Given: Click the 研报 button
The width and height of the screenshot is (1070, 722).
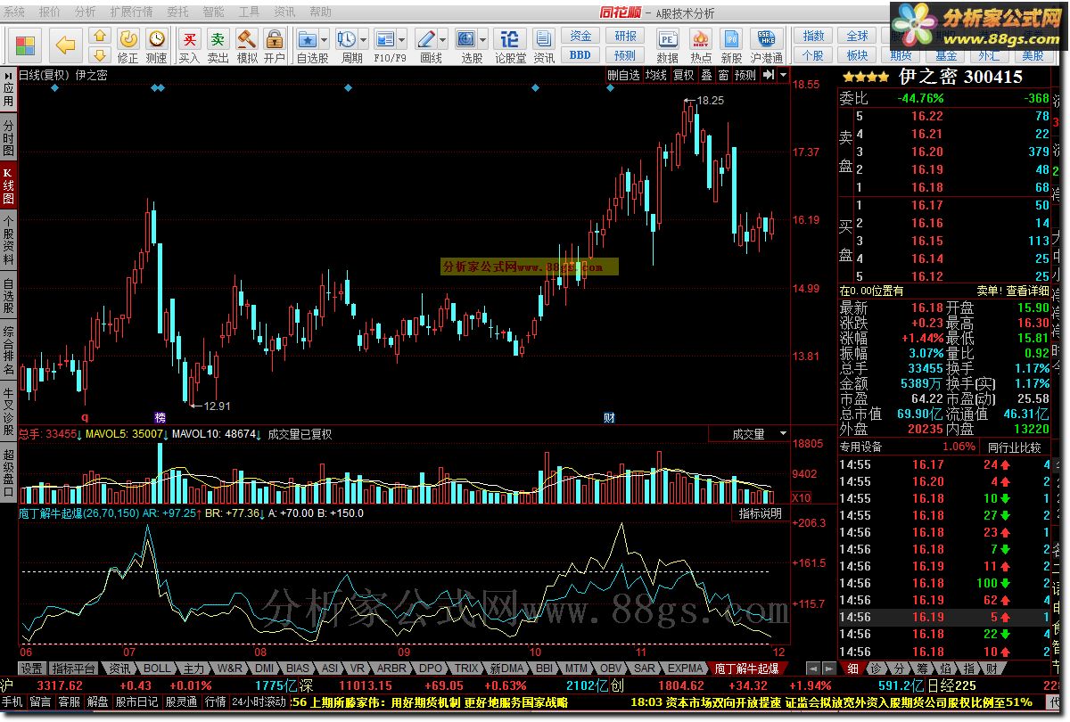Looking at the screenshot, I should [x=626, y=37].
